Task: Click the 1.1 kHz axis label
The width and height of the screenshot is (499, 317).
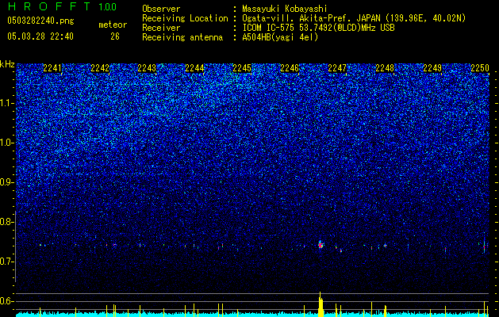Action: coord(7,103)
